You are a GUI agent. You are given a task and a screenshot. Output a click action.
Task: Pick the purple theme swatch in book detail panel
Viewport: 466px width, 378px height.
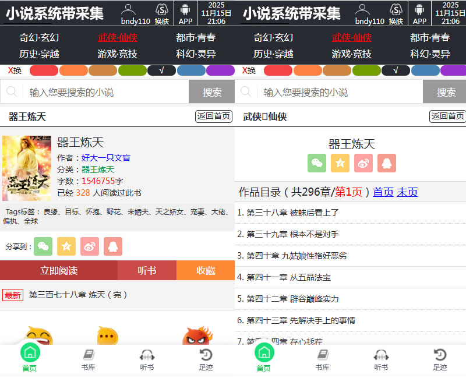(x=220, y=70)
